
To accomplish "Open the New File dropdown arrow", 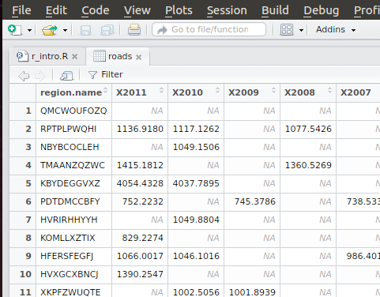I will [x=29, y=30].
